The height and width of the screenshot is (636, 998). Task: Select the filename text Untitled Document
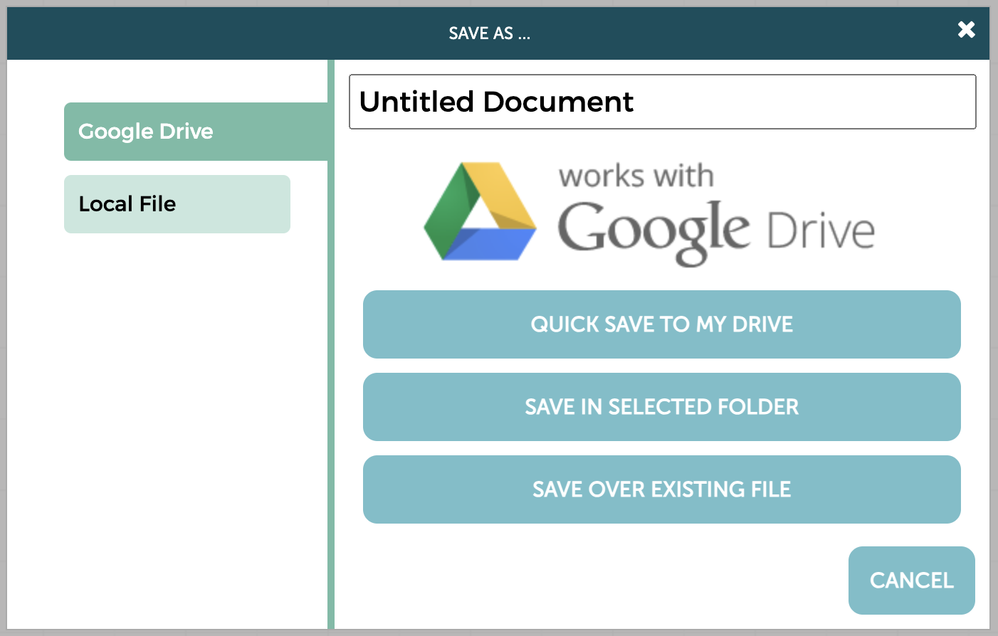click(496, 101)
